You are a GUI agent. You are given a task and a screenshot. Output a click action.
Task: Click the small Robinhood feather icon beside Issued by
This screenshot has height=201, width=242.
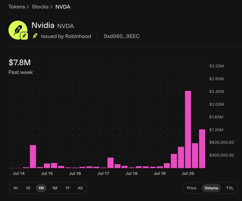[x=35, y=36]
